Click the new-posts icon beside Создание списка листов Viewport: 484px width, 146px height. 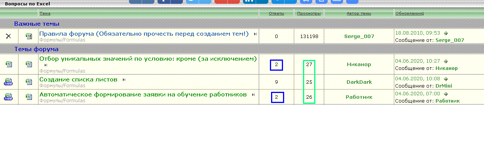pos(8,81)
